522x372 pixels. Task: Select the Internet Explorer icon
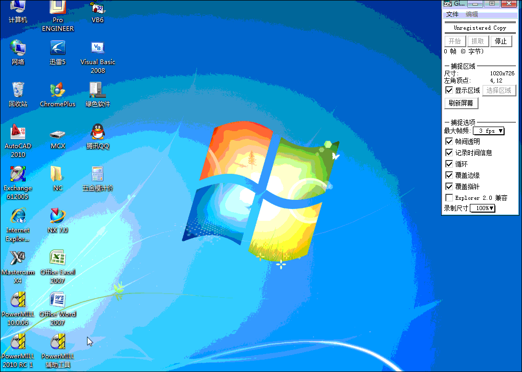(x=17, y=225)
